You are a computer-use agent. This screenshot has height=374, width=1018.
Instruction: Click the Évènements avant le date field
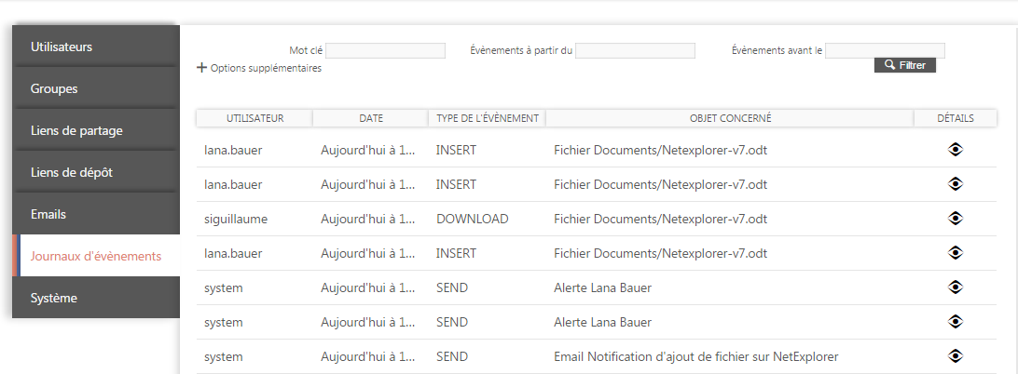(x=885, y=50)
